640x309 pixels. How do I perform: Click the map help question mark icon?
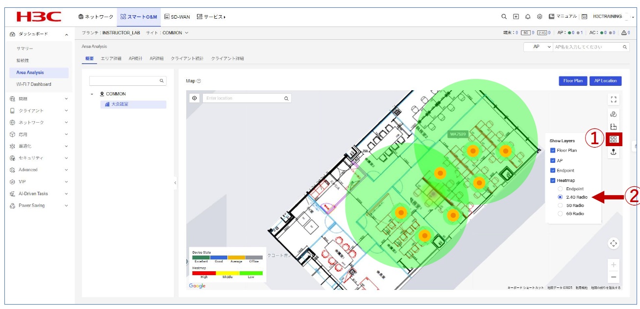199,81
